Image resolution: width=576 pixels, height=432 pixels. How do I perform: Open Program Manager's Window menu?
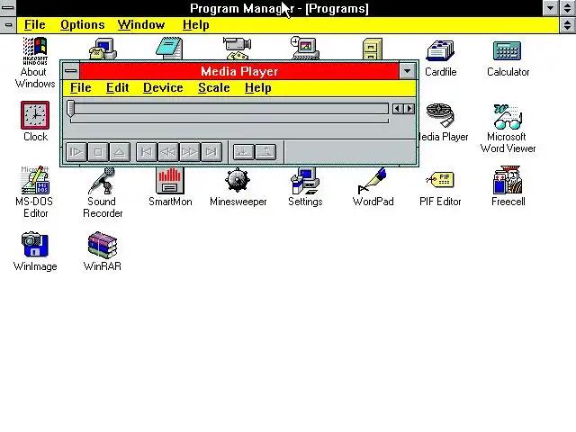[x=141, y=25]
